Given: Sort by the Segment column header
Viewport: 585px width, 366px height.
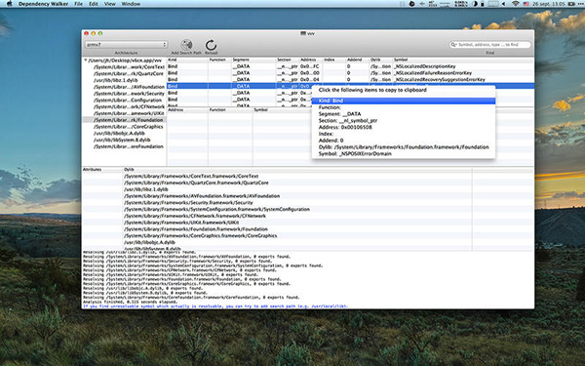Looking at the screenshot, I should click(x=241, y=60).
